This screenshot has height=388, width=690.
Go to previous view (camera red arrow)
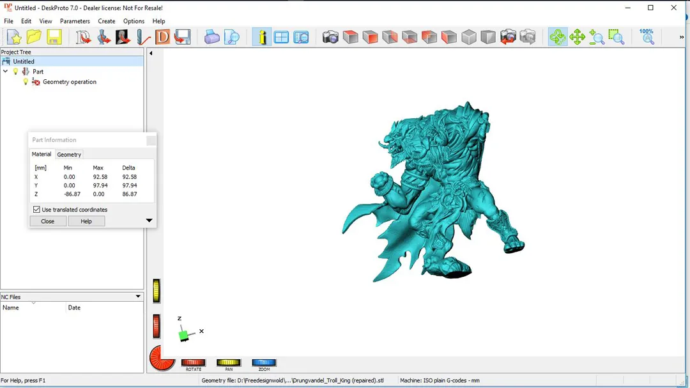508,38
